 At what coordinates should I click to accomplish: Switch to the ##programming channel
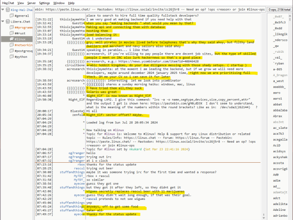point(23,27)
